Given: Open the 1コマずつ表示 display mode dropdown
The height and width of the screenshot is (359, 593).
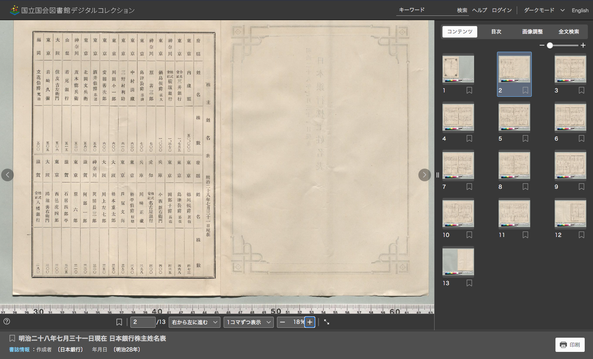Looking at the screenshot, I should tap(248, 322).
